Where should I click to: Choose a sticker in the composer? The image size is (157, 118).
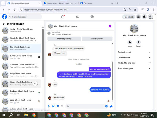coord(58,106)
